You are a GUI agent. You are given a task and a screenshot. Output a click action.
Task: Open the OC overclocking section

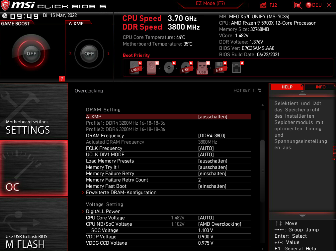coord(34,168)
